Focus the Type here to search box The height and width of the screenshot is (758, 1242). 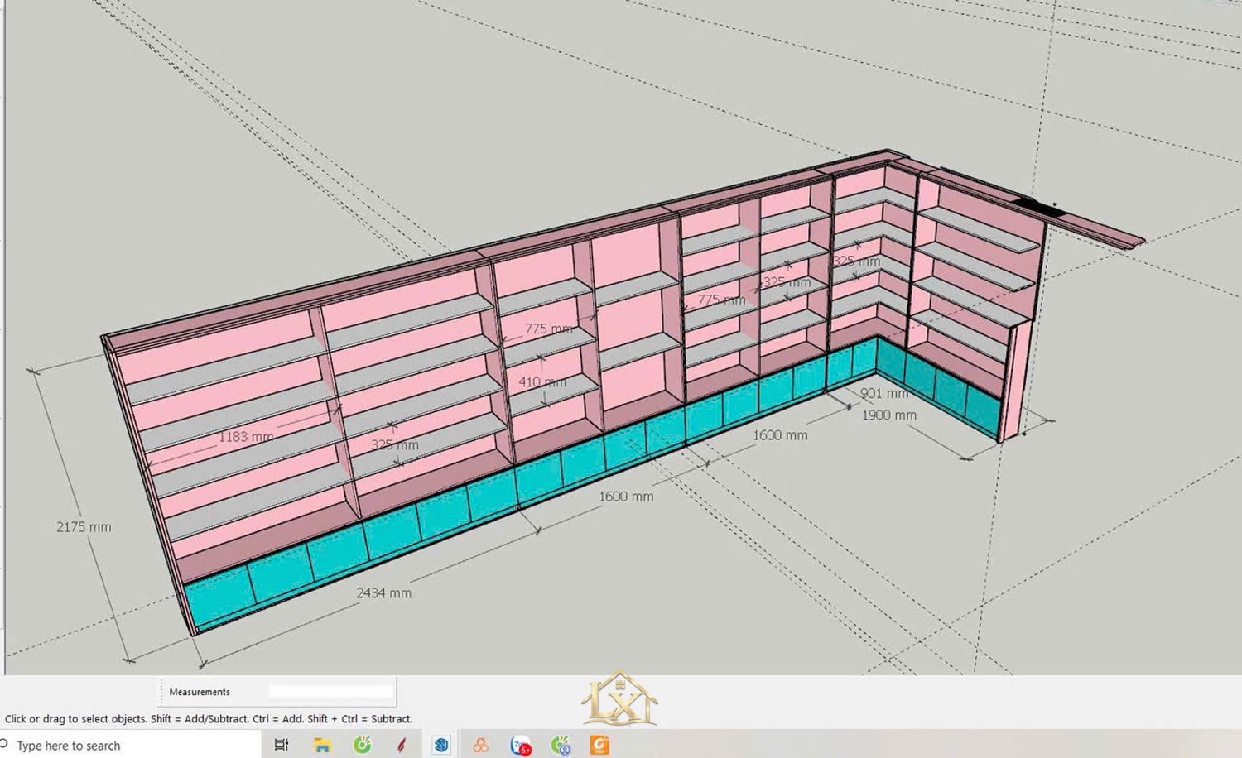tap(132, 745)
